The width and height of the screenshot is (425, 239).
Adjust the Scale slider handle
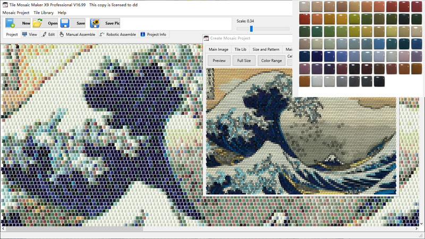point(251,29)
